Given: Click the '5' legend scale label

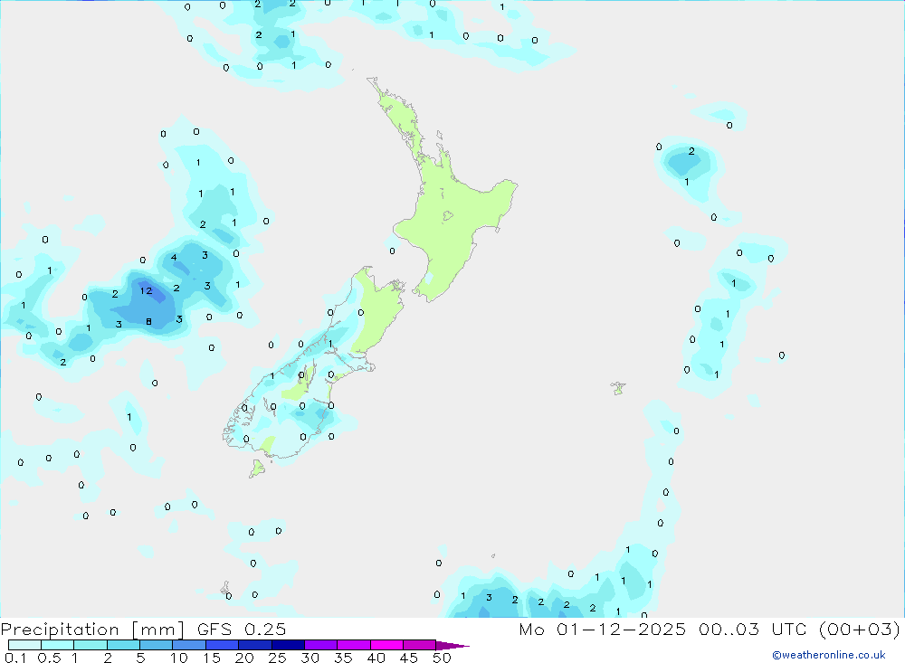Looking at the screenshot, I should (140, 658).
